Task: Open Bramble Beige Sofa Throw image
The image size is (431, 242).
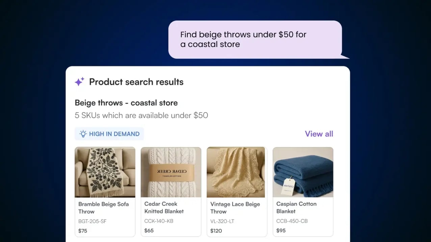Action: pyautogui.click(x=105, y=172)
